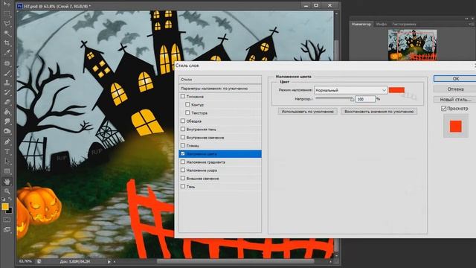
Task: Click the Ps logo in document title bar
Action: (x=20, y=6)
